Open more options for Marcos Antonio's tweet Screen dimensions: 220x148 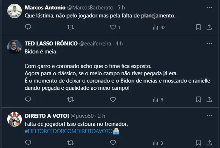(209, 7)
